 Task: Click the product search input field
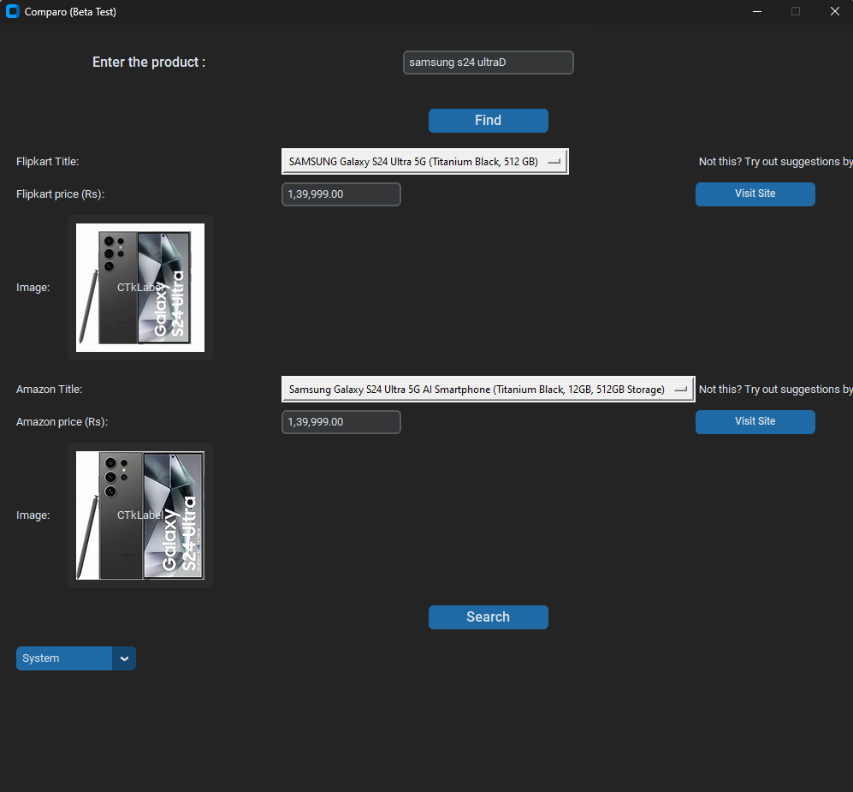tap(488, 63)
